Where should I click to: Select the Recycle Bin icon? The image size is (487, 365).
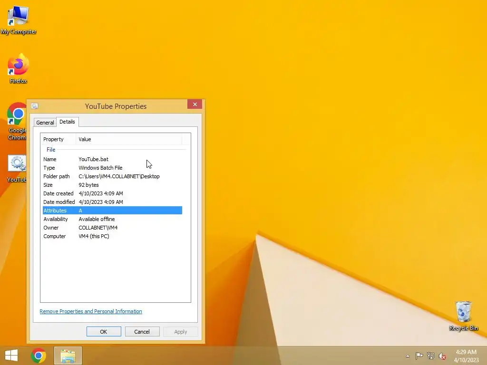[463, 316]
